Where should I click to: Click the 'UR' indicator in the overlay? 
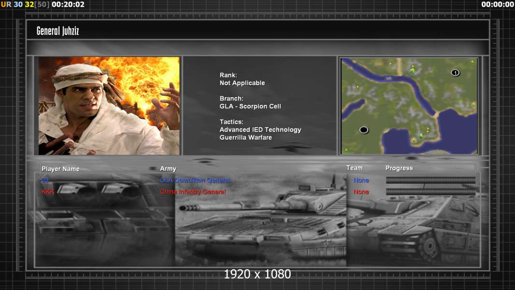(6, 4)
